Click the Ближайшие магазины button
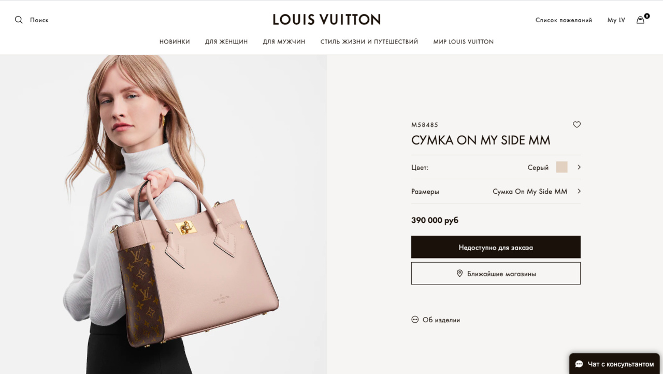 pyautogui.click(x=496, y=274)
